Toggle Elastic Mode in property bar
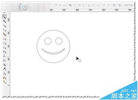This screenshot has width=138, height=100. 114,5
